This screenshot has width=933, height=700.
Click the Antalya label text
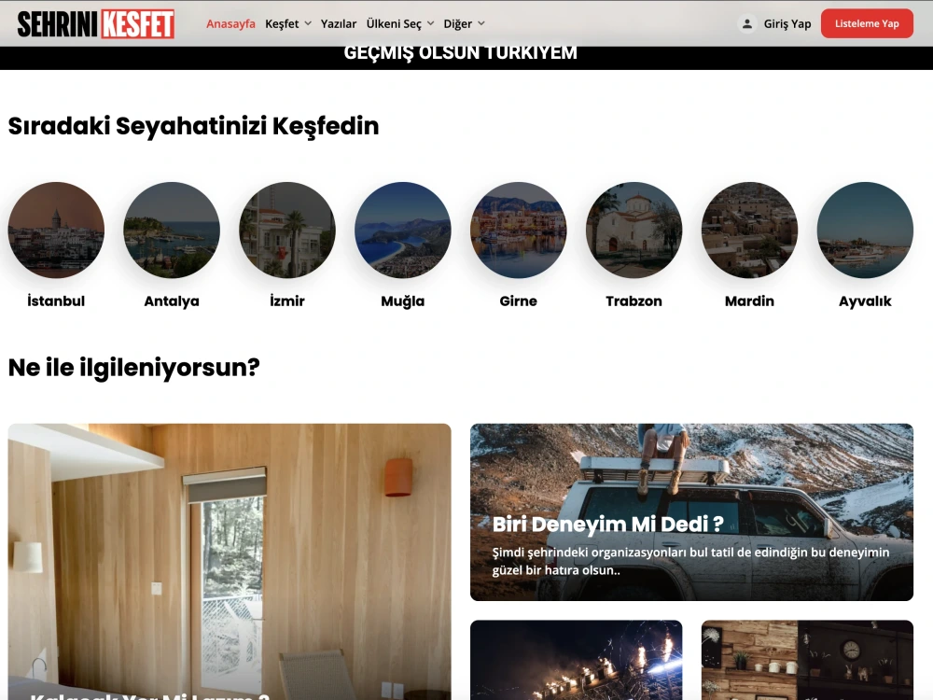(x=172, y=301)
